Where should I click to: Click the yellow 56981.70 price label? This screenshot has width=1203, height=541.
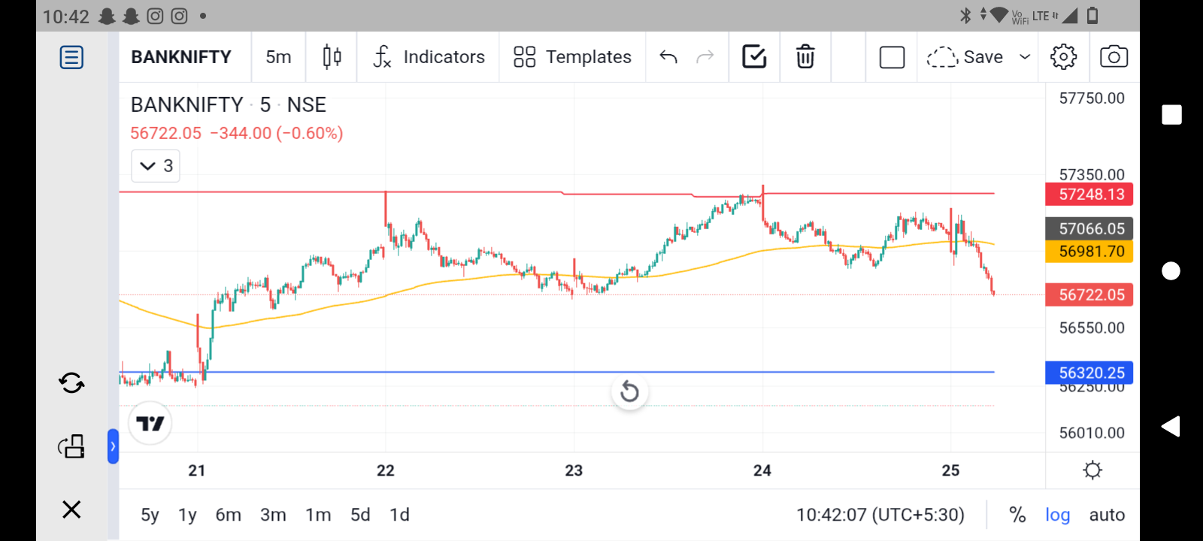coord(1089,252)
